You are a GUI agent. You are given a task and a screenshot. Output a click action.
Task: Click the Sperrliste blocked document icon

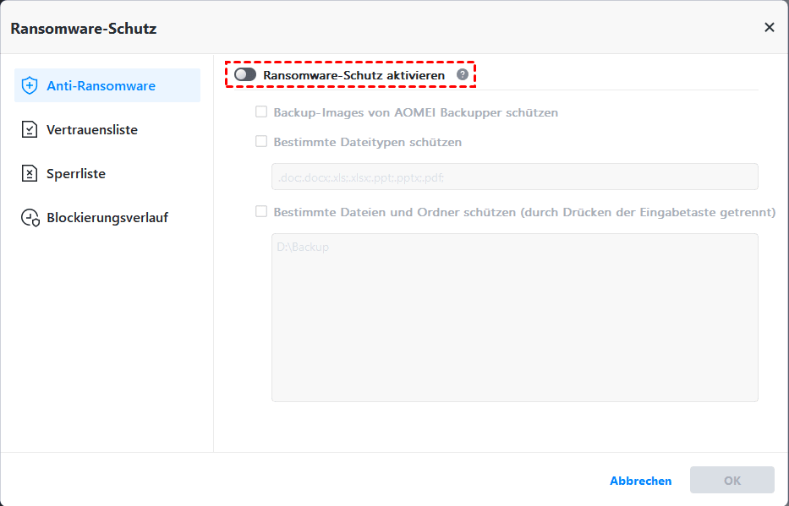point(30,174)
